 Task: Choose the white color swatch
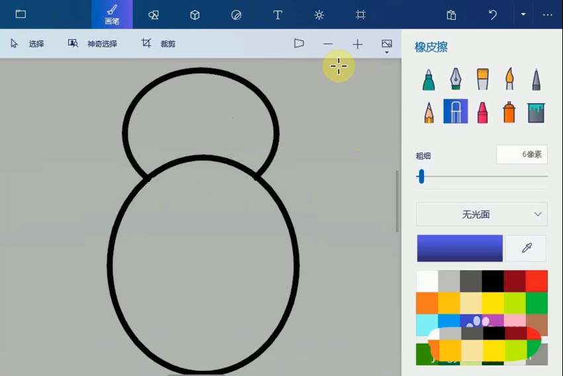click(427, 281)
